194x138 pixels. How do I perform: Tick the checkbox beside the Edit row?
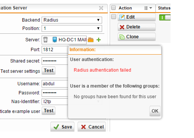coord(113,17)
